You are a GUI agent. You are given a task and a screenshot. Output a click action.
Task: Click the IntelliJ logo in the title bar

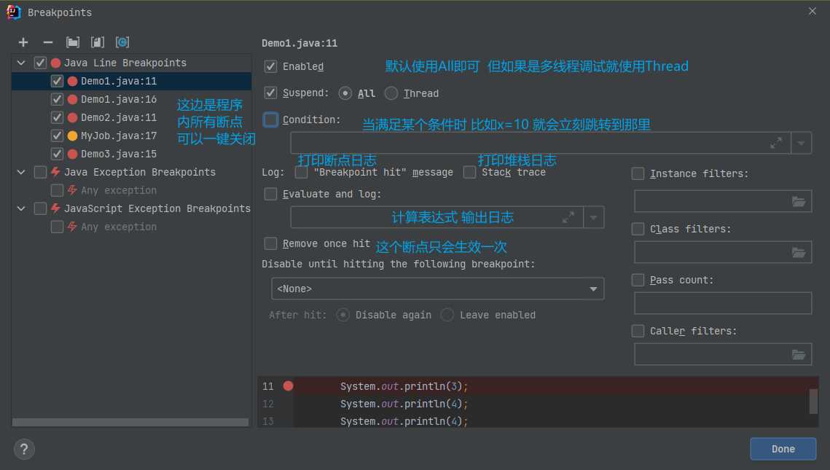tap(14, 12)
